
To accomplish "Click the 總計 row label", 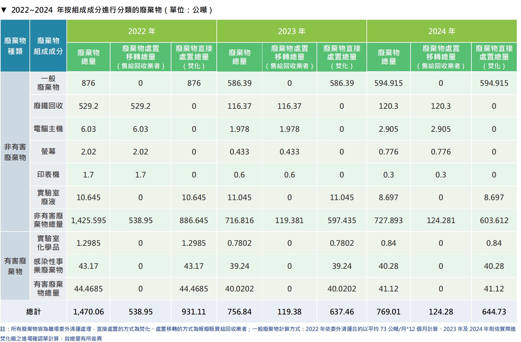I will click(33, 312).
